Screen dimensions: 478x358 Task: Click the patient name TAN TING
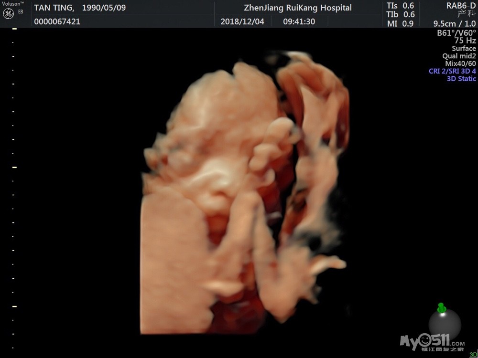click(x=54, y=8)
